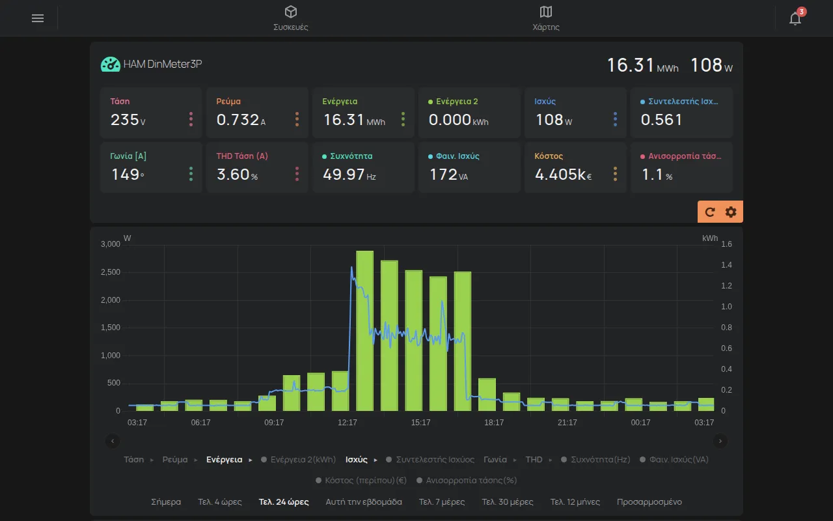Open notifications bell with 3 alerts
The width and height of the screenshot is (833, 521).
pos(795,18)
